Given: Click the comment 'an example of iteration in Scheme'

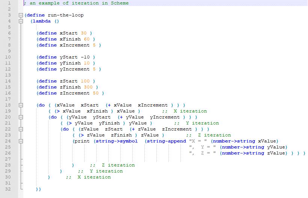Looking at the screenshot, I should pyautogui.click(x=79, y=3).
